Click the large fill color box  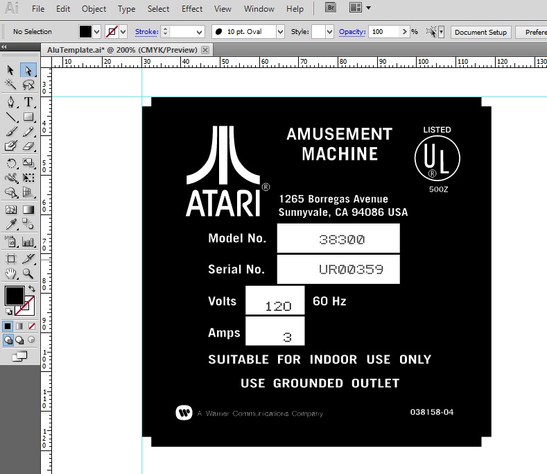15,296
